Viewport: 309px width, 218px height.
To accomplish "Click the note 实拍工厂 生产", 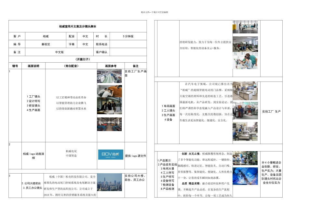I will tap(271, 112).
